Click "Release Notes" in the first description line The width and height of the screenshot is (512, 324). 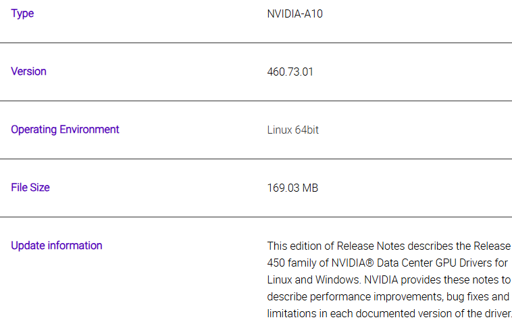(x=371, y=246)
